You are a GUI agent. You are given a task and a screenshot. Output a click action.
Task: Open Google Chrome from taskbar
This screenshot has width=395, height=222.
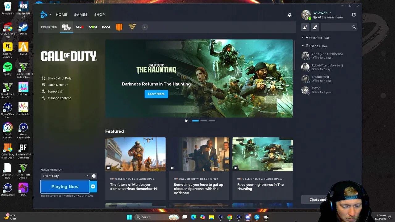(x=230, y=217)
